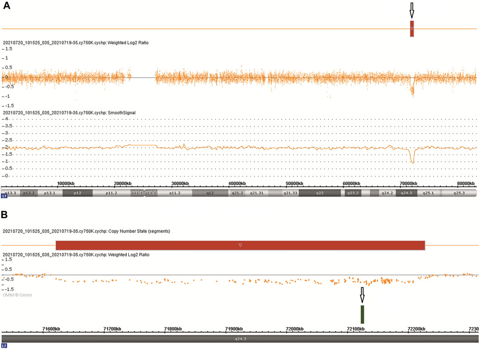481x349 pixels.
Task: Click the 10000kb position label
Action: pyautogui.click(x=65, y=183)
